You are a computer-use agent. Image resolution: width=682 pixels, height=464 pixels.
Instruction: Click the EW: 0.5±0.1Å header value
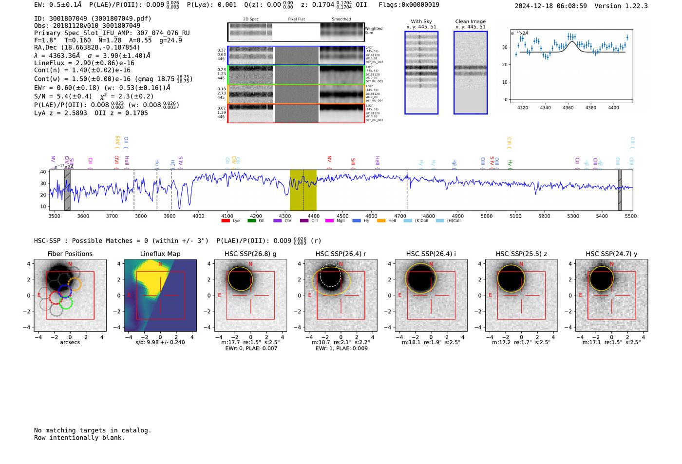pyautogui.click(x=58, y=5)
